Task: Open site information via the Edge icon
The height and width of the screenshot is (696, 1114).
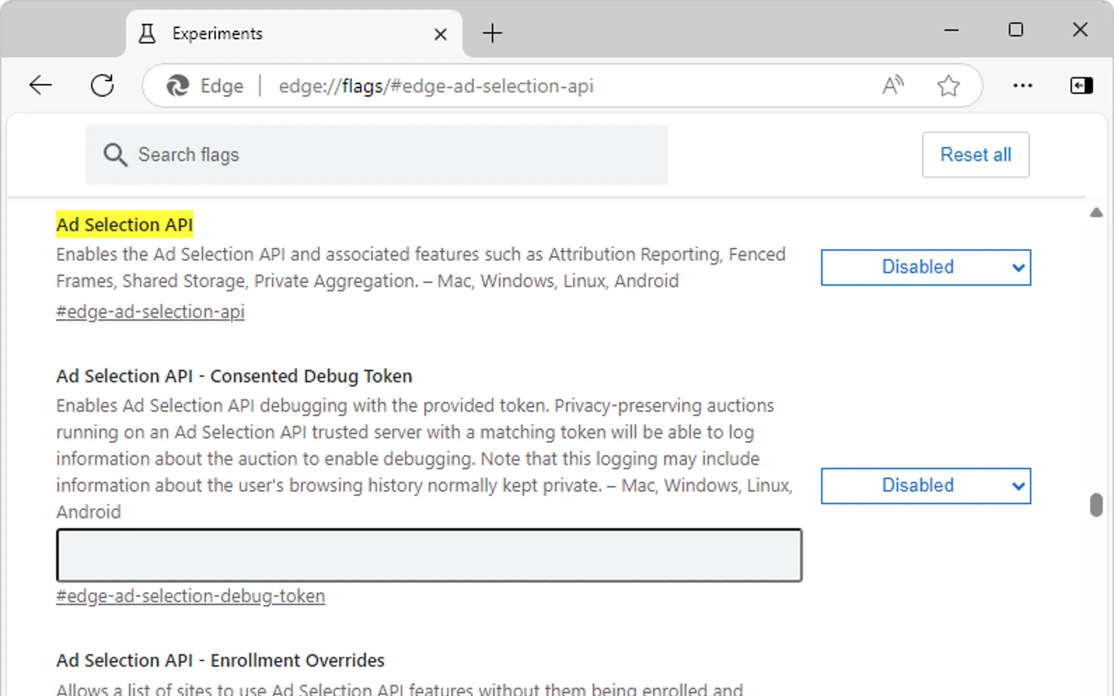Action: [178, 85]
